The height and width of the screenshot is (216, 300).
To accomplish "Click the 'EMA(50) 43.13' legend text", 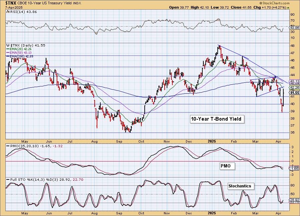I will click(20, 53).
